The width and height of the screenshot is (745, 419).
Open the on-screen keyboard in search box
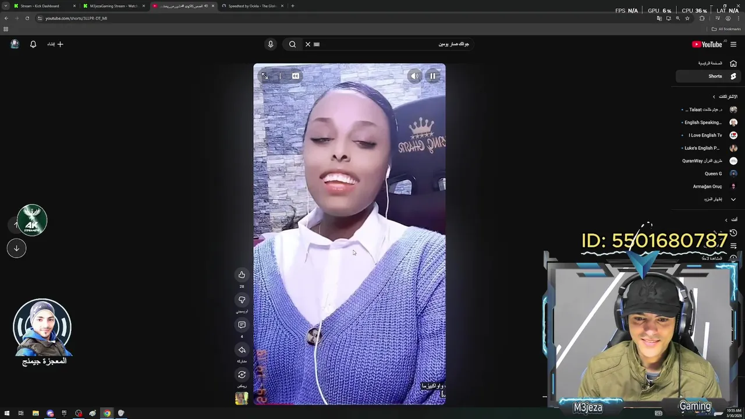(317, 44)
